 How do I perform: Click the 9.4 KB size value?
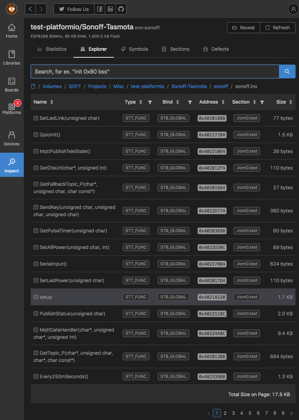[285, 333]
